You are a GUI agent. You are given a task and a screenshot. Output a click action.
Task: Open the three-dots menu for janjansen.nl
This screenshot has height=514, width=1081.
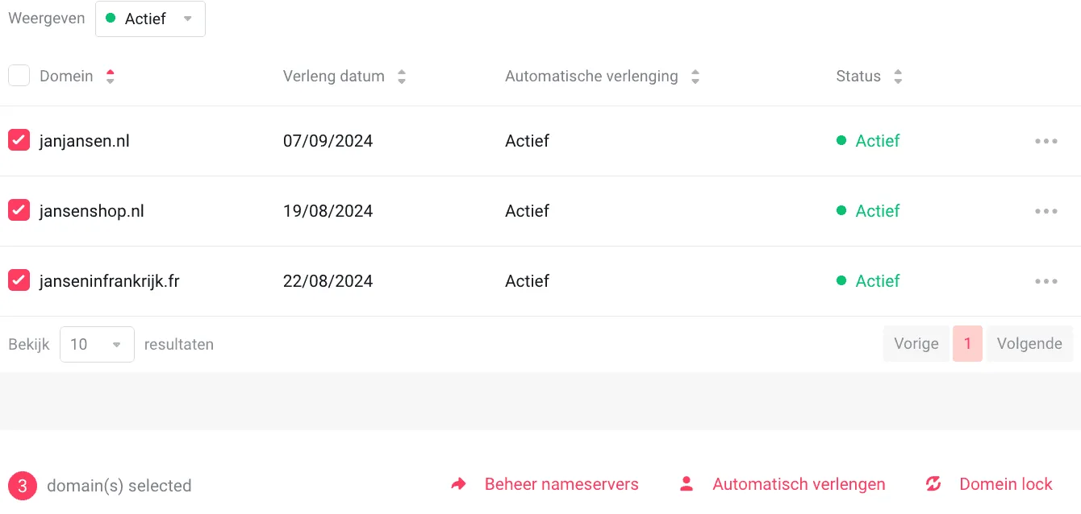click(1046, 141)
